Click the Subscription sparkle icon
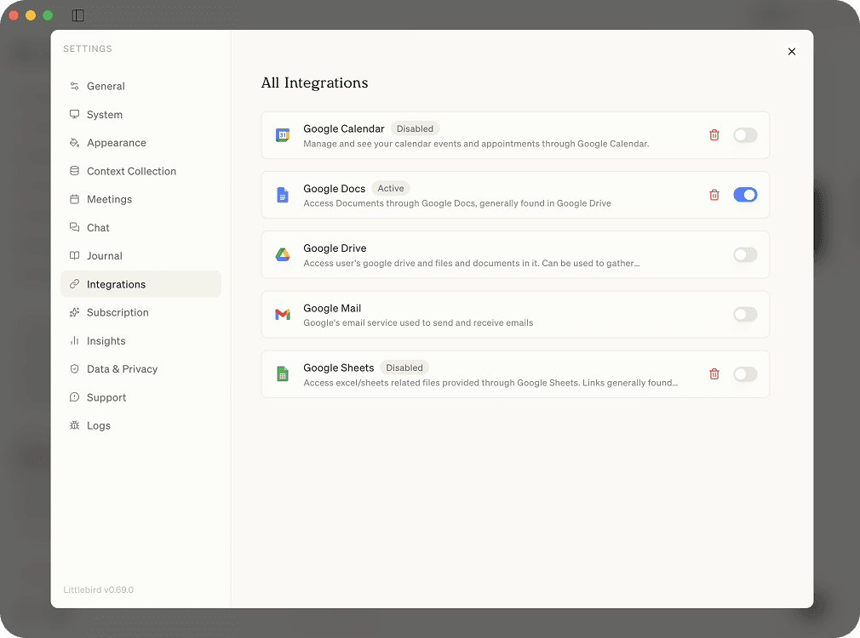 75,312
